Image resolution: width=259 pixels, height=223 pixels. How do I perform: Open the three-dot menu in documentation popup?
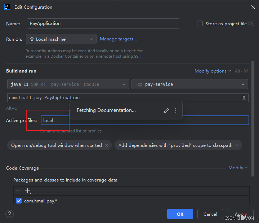click(x=176, y=110)
